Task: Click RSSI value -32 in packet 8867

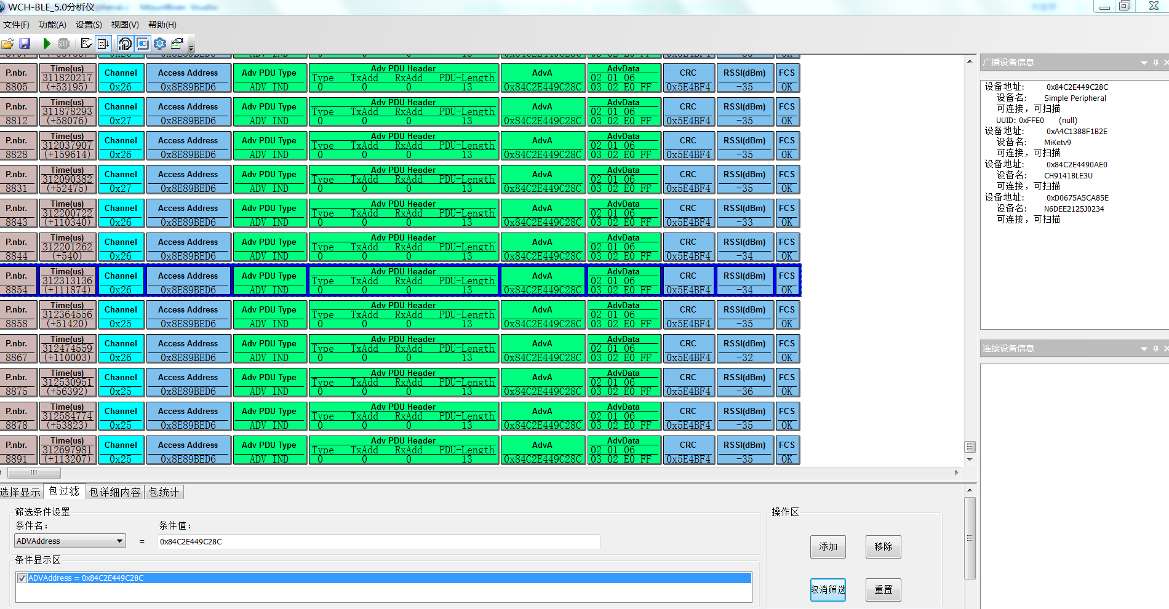Action: (745, 358)
